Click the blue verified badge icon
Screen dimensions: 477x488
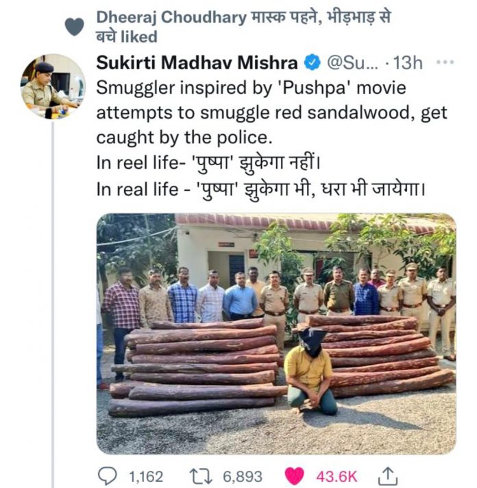point(312,63)
